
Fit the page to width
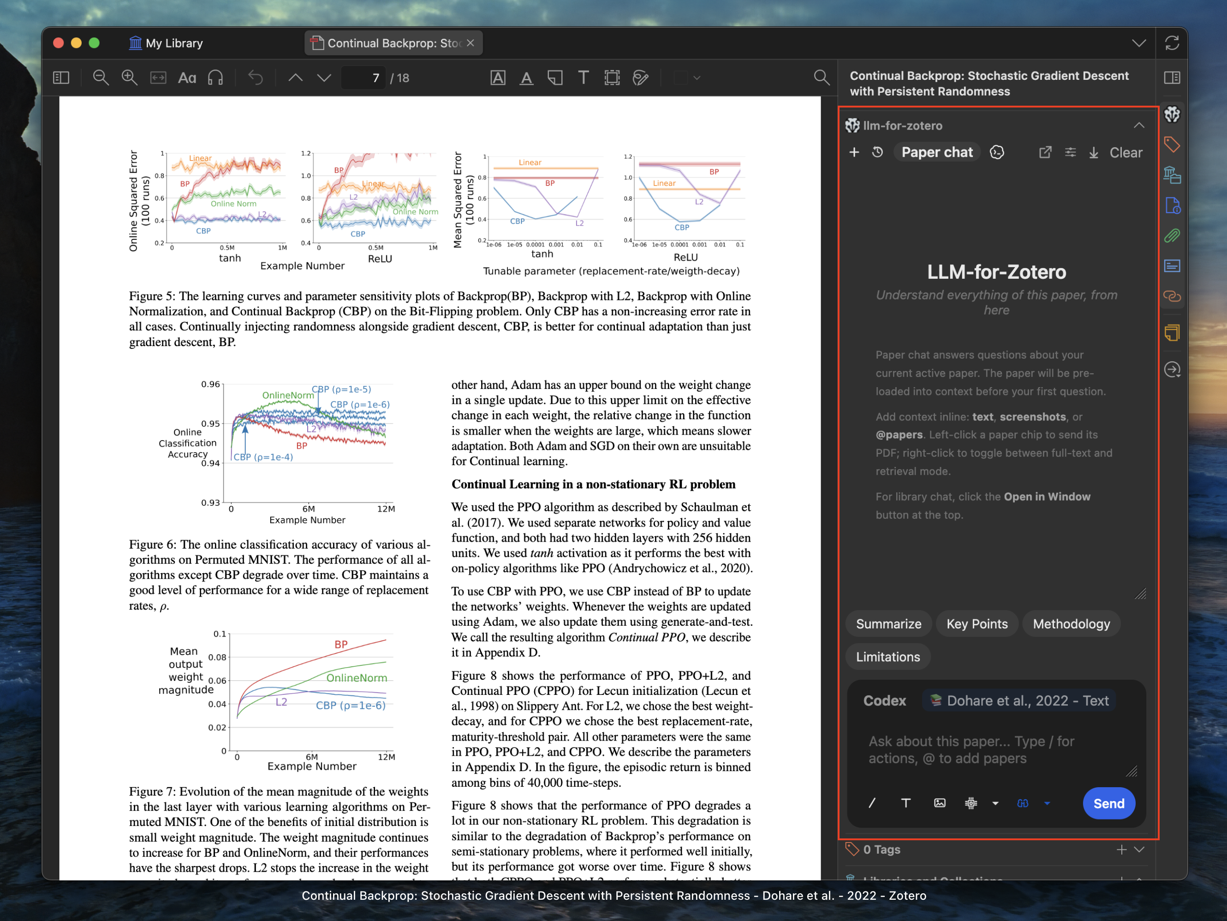(x=158, y=78)
